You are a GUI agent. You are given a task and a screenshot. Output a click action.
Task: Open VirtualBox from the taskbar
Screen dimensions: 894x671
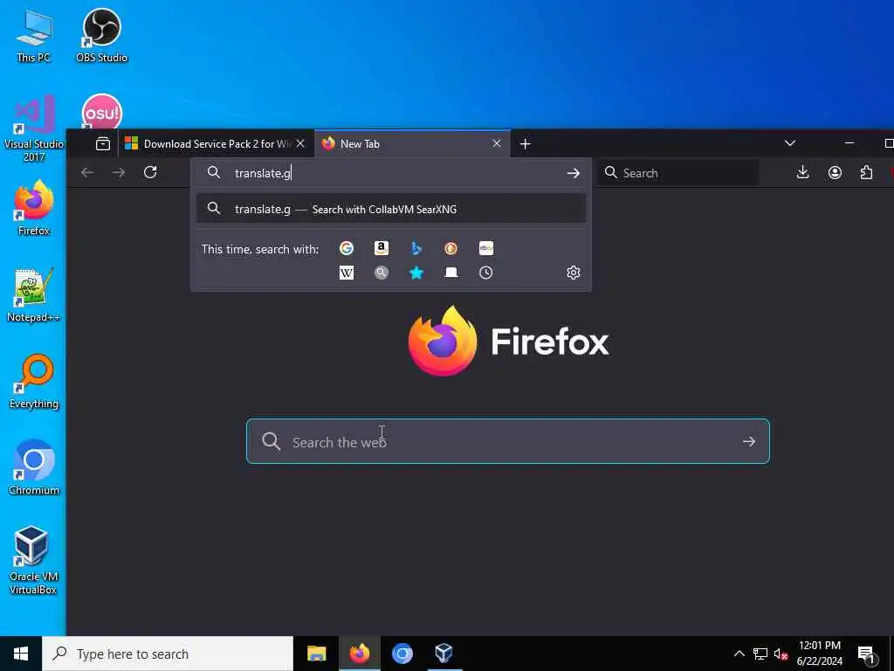[444, 654]
